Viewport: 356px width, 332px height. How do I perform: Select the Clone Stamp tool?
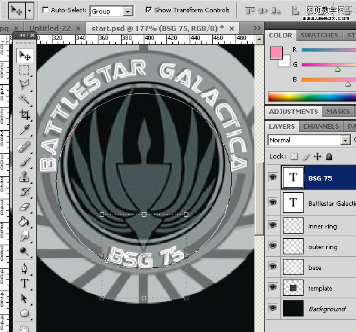pos(25,177)
